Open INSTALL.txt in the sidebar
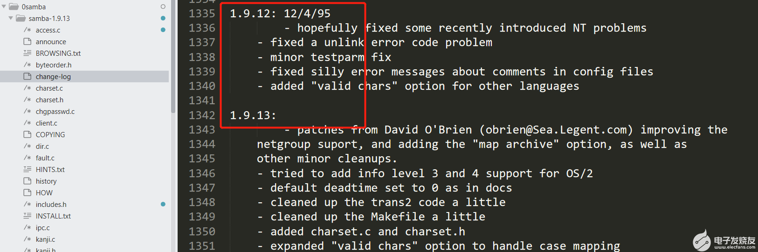 pos(53,216)
